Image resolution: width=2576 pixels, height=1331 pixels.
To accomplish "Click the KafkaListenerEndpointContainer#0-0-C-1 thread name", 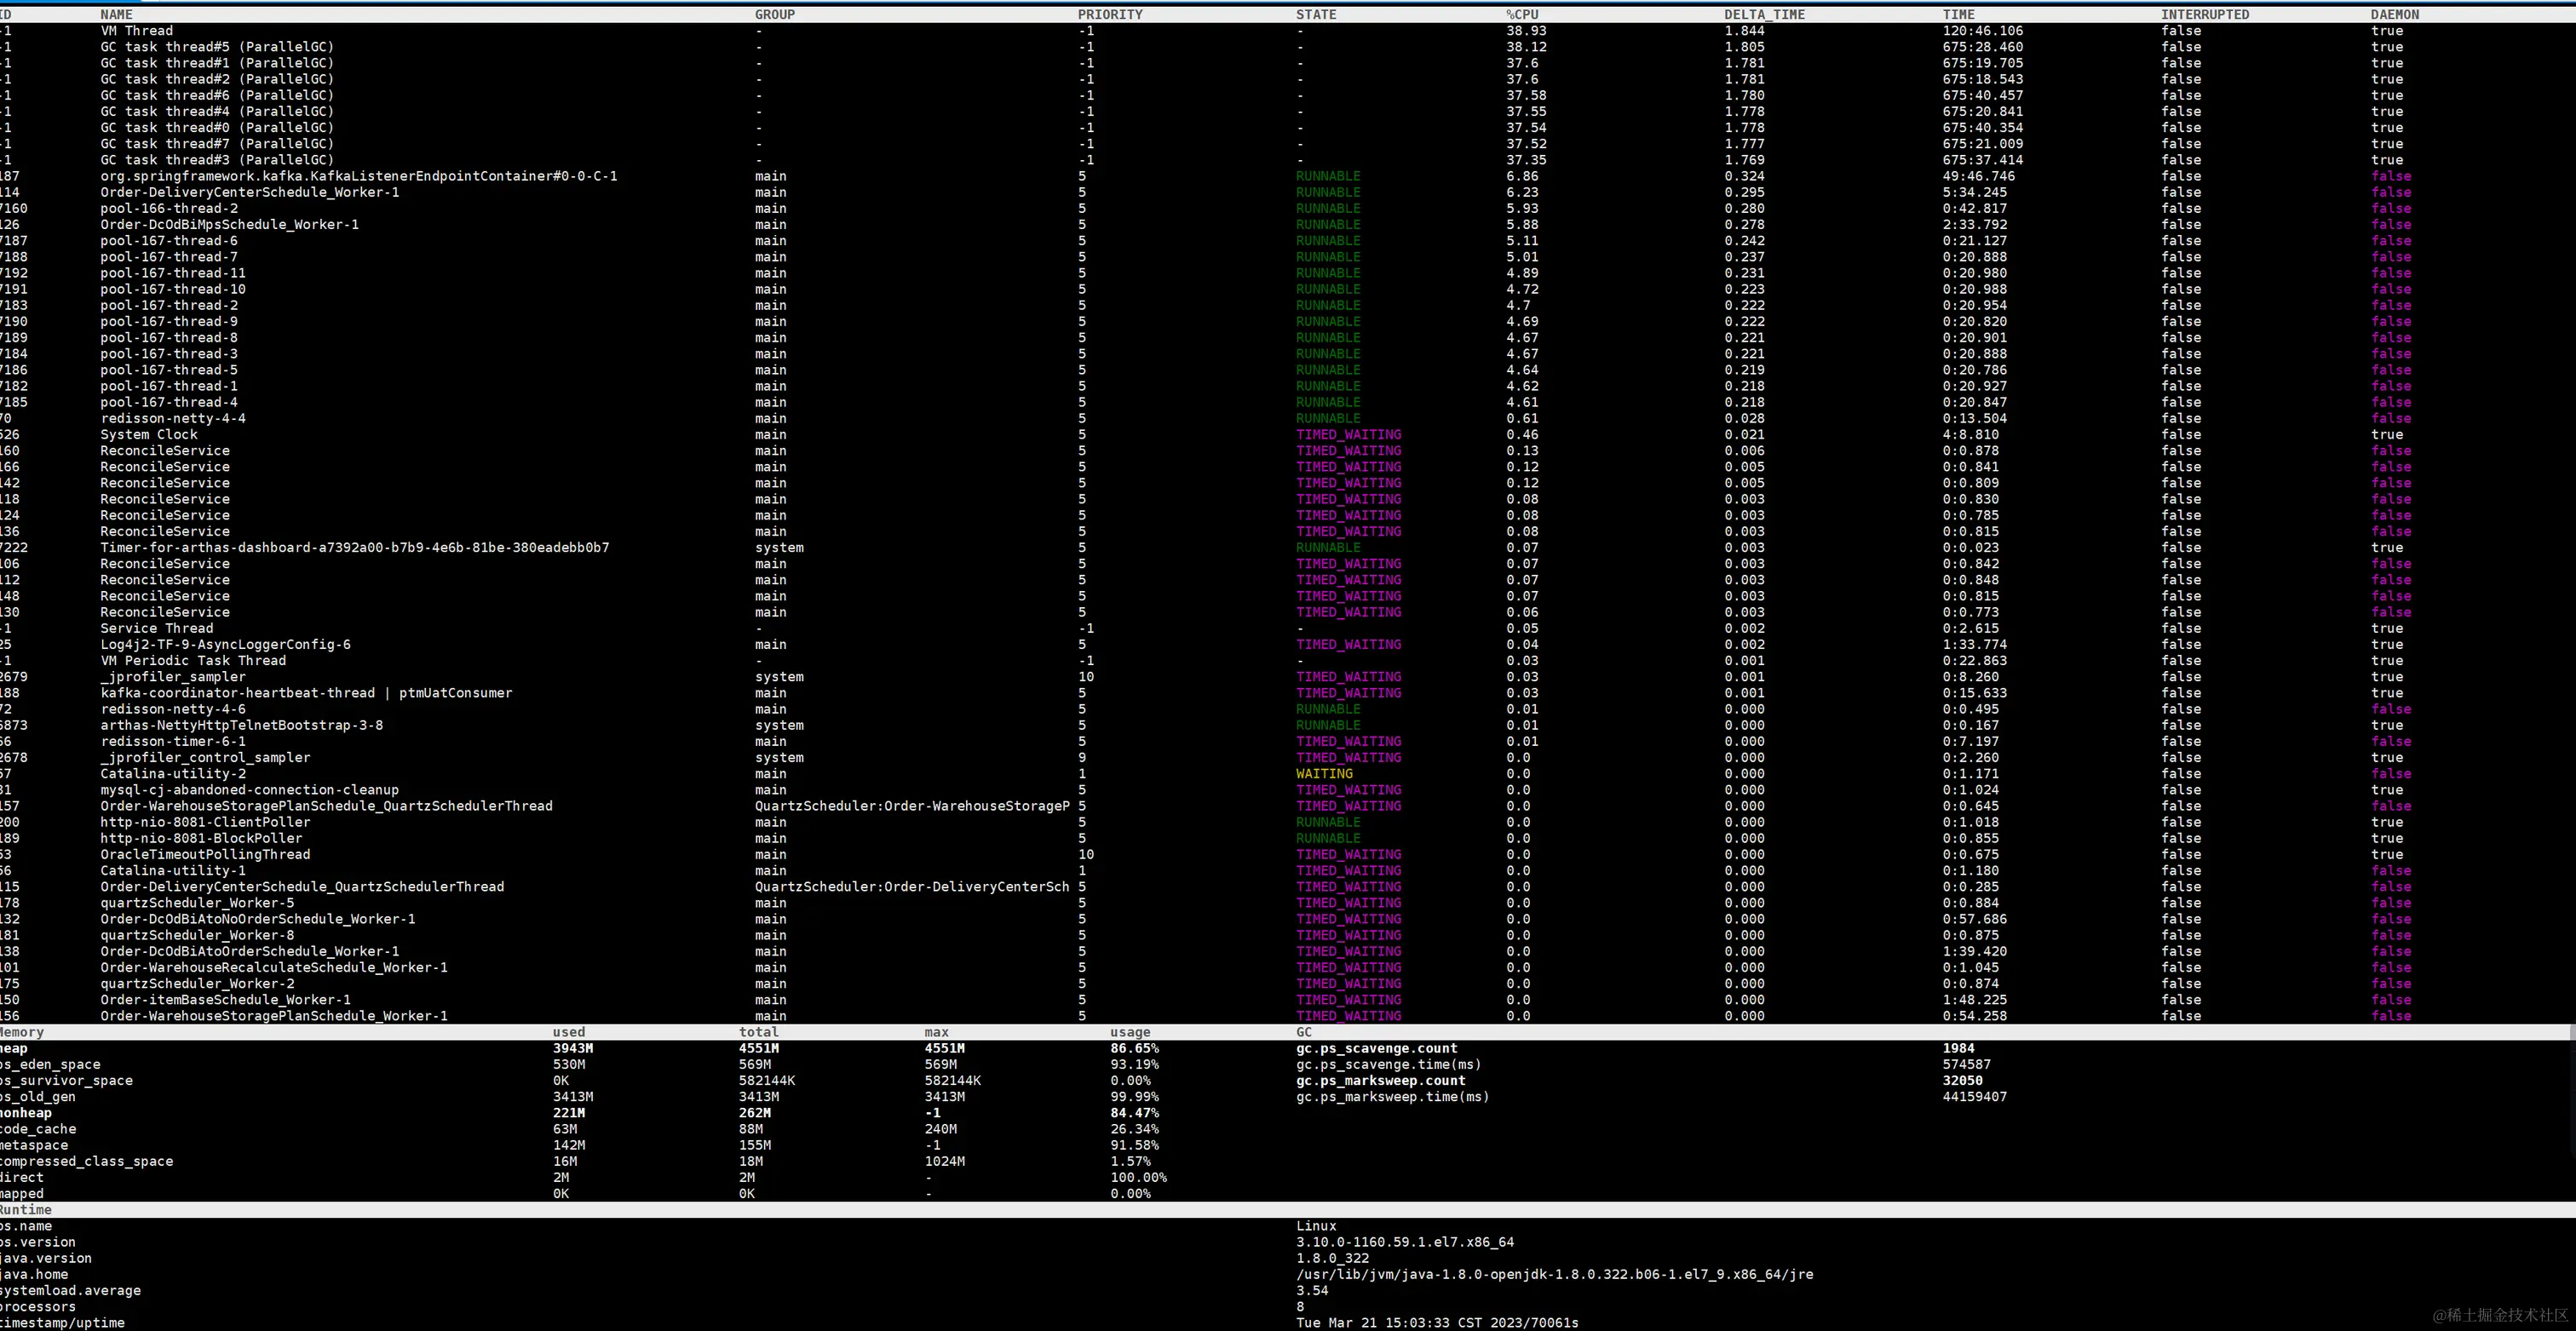I will [358, 176].
